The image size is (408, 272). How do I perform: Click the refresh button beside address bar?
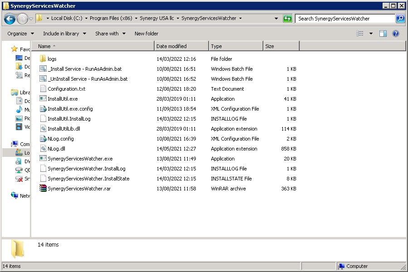pos(287,19)
